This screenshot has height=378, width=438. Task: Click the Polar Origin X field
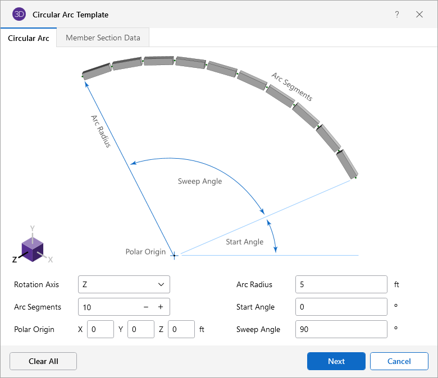pyautogui.click(x=101, y=329)
